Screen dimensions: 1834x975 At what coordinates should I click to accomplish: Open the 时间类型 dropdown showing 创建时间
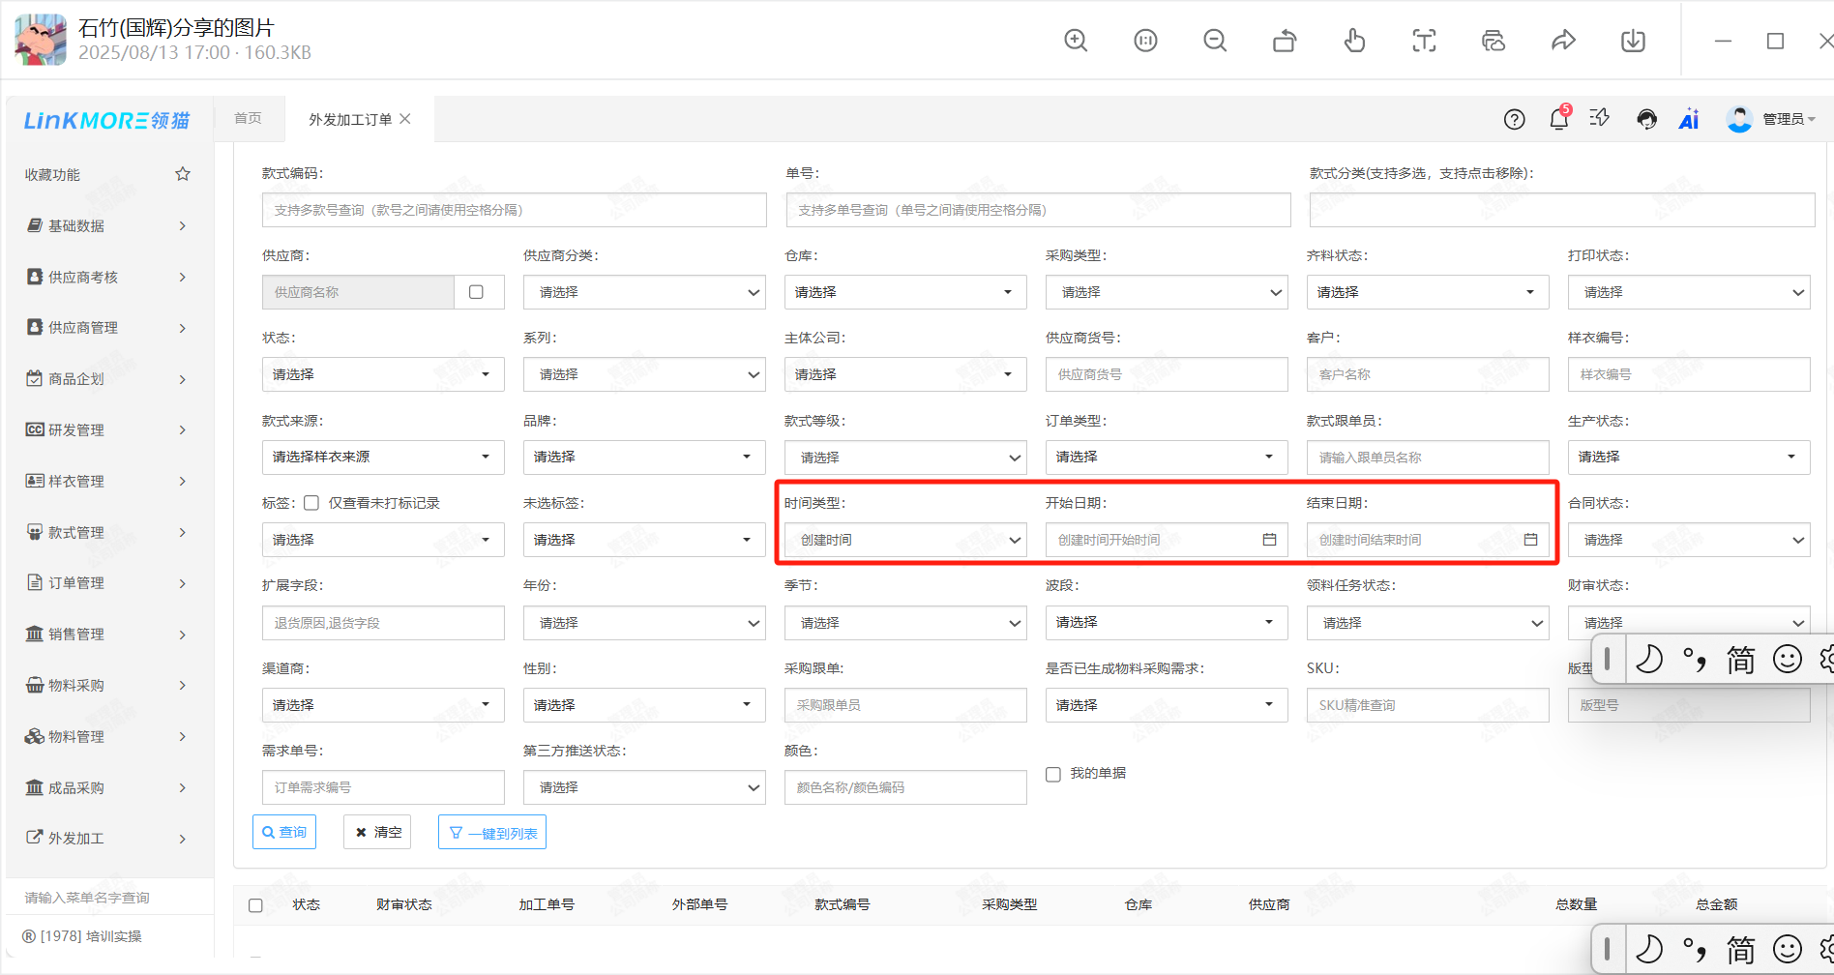[x=904, y=540]
